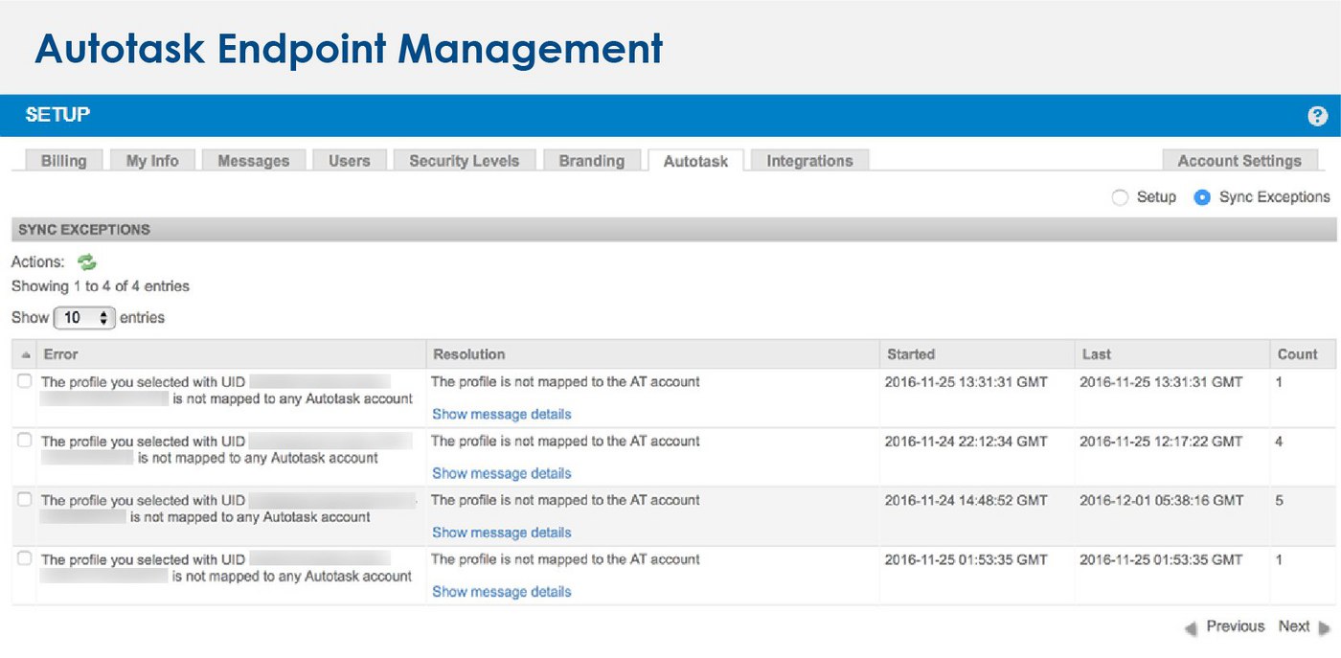The width and height of the screenshot is (1341, 658).
Task: Click 'Showing 1 to 4 of 4 entries' text
Action: 101,286
